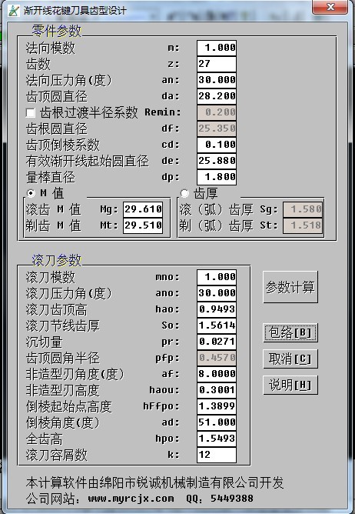Focus the 齿顶圆直径 da field

217,96
